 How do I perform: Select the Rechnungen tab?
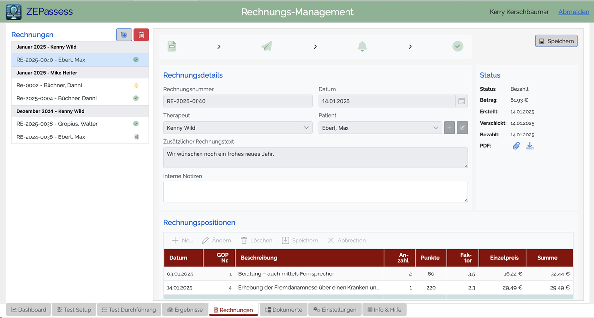point(234,310)
